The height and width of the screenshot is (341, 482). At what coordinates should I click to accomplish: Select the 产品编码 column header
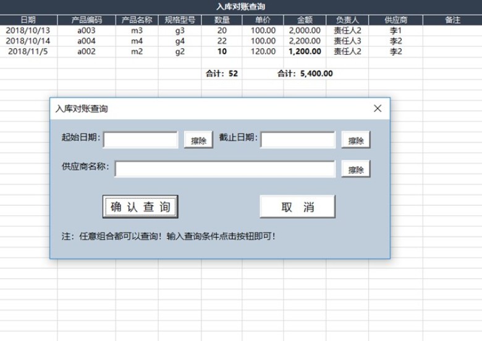click(x=87, y=20)
